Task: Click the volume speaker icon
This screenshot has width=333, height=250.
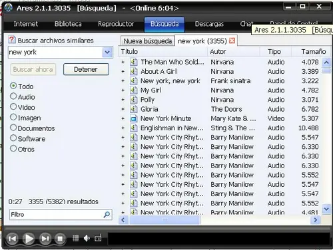Action: (x=87, y=238)
